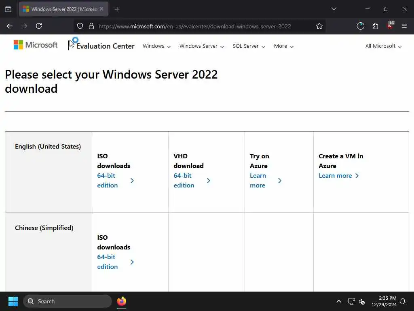Screen dimensions: 414x311
Task: Click Learn more under Try on Azure
Action: [266, 180]
